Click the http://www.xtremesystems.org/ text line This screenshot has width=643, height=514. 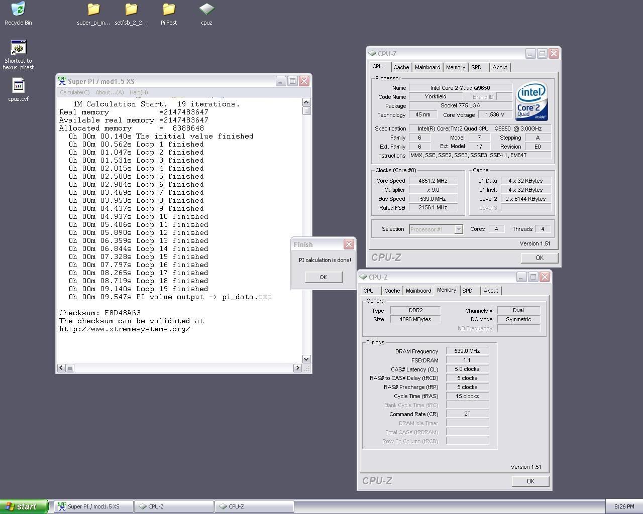pos(125,329)
